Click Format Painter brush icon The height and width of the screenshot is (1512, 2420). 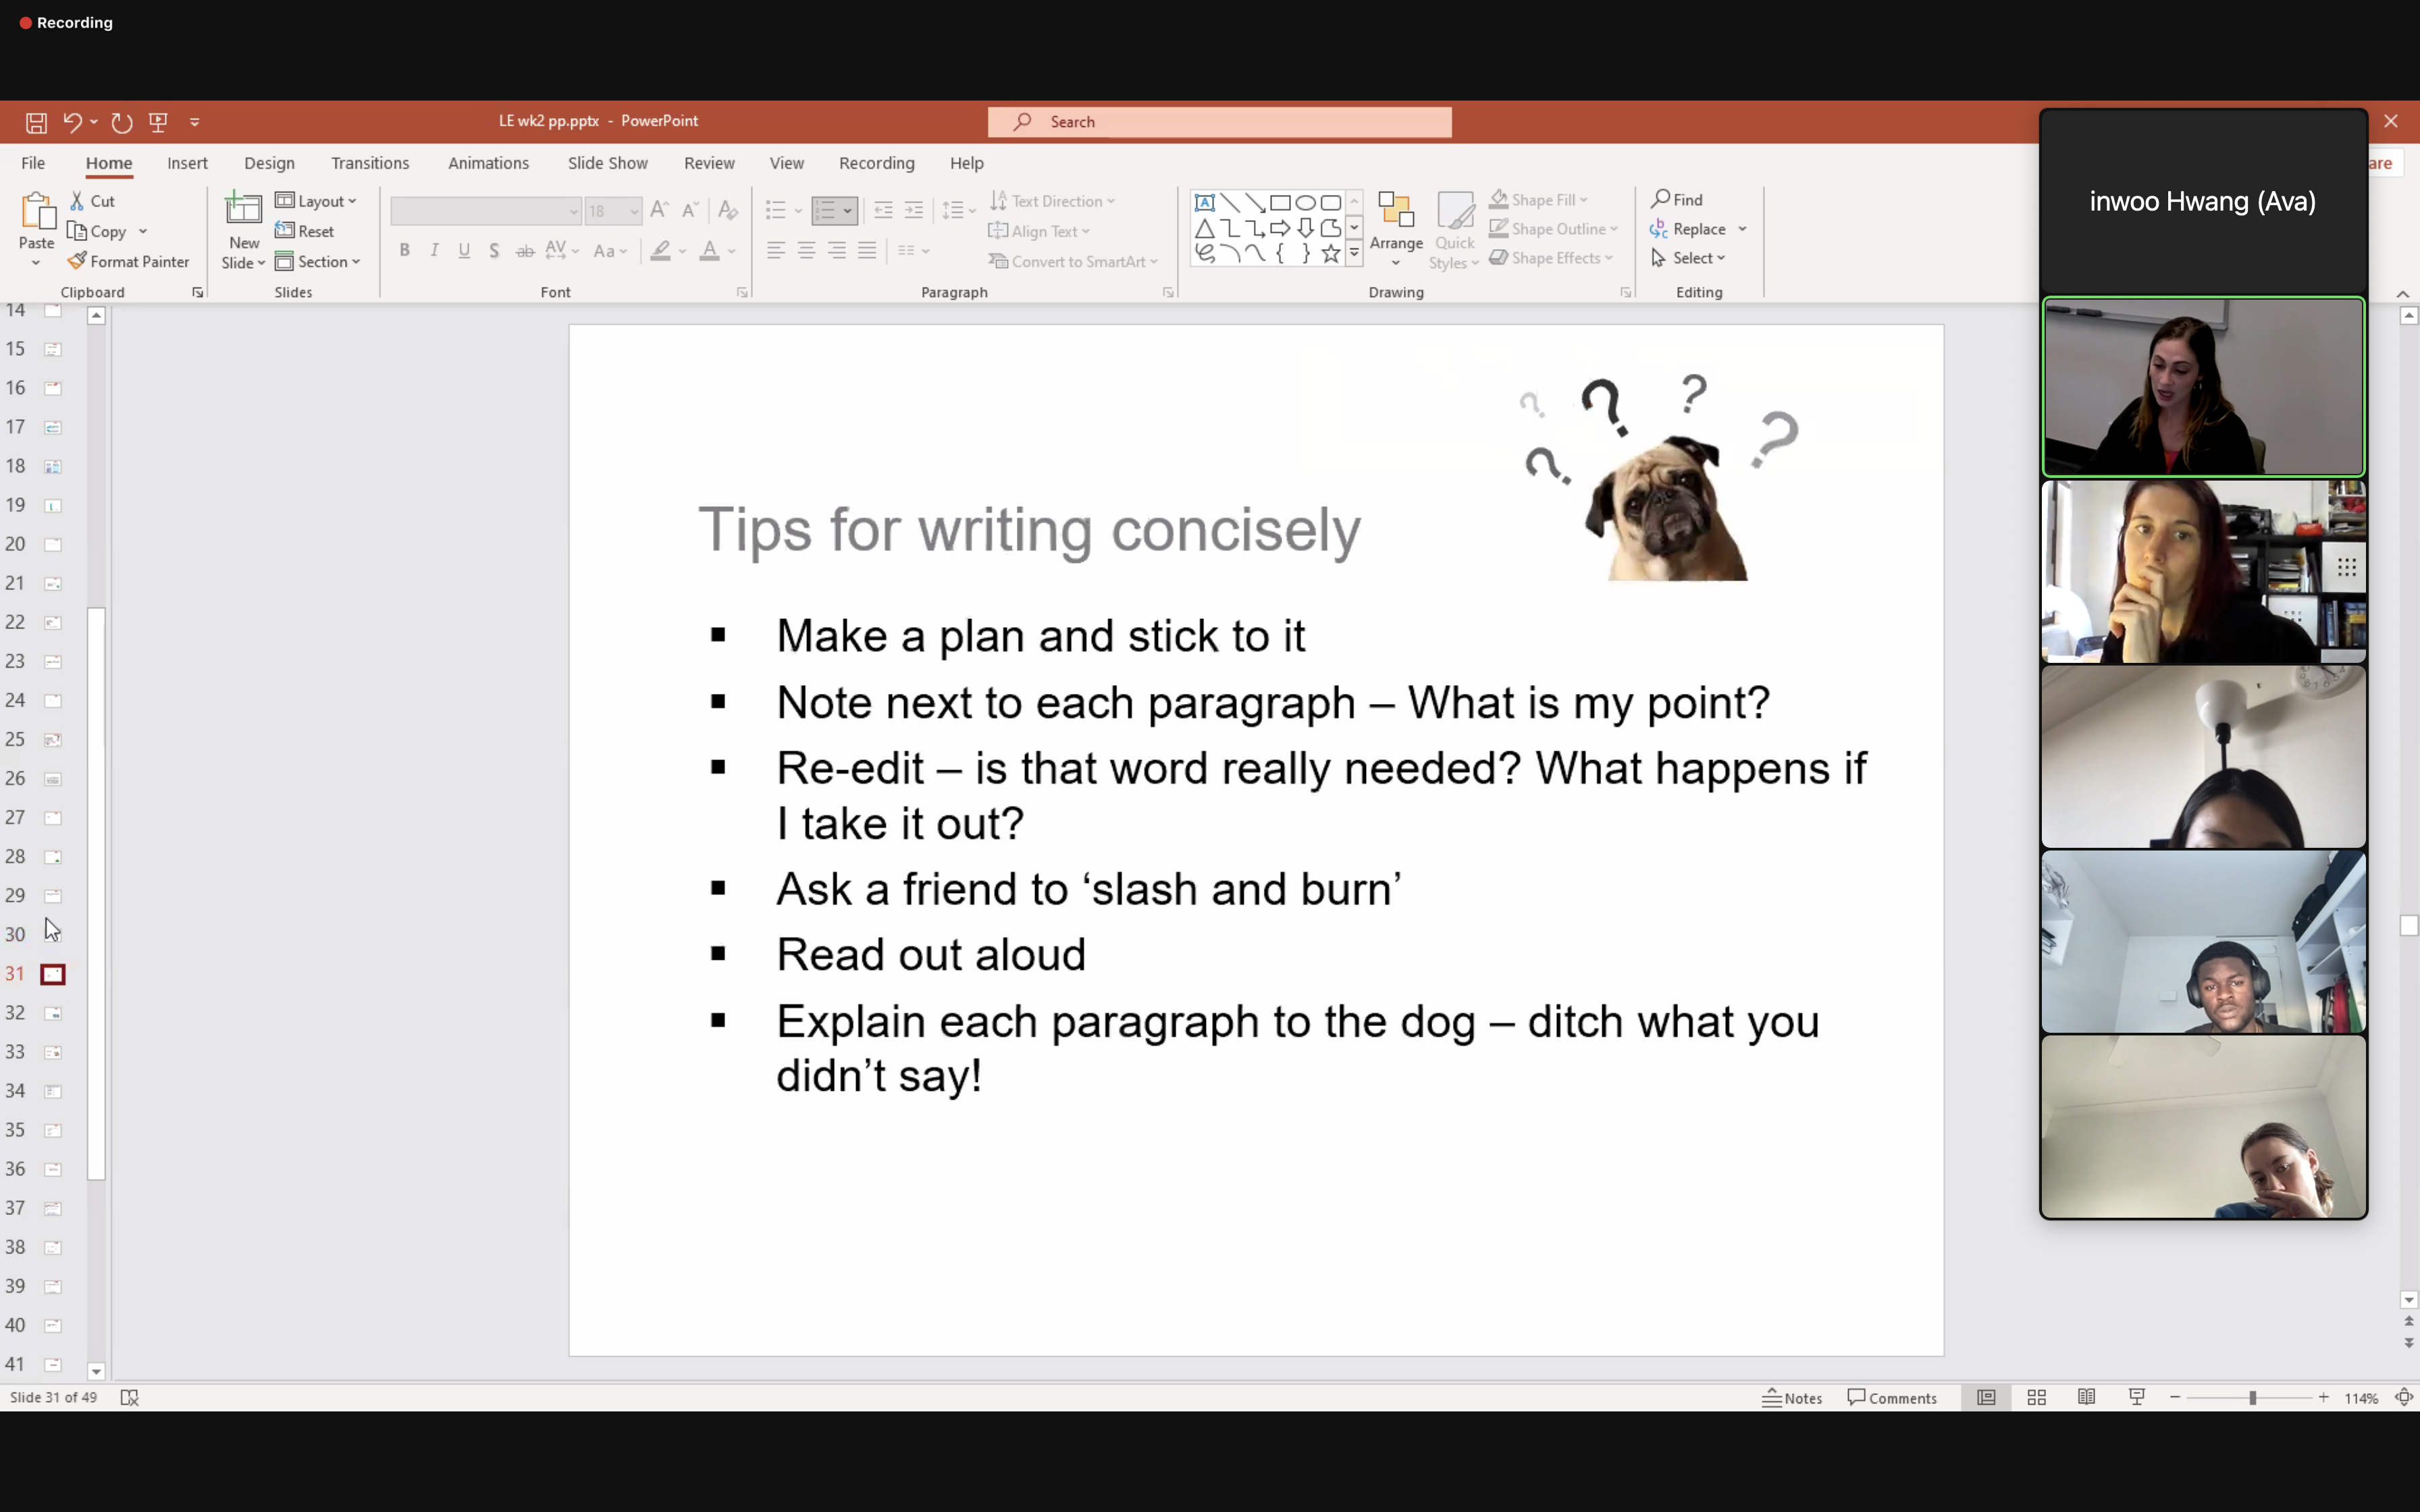tap(77, 261)
